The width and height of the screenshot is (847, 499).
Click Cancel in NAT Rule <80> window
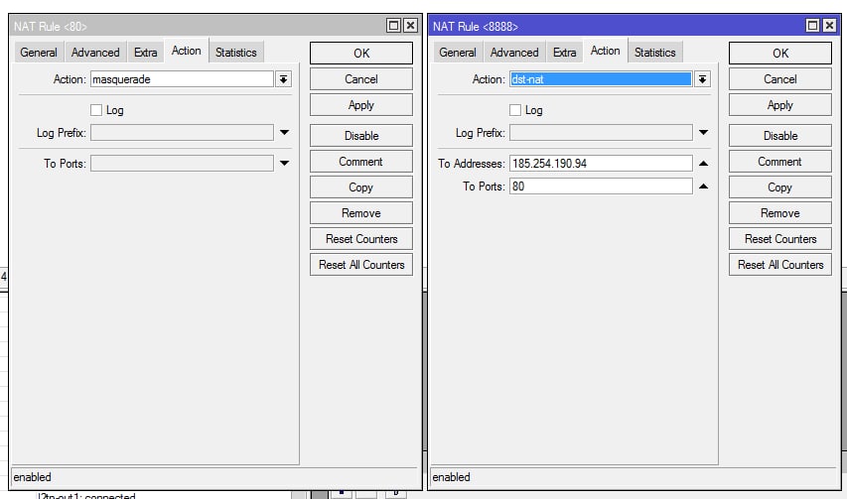[x=361, y=79]
